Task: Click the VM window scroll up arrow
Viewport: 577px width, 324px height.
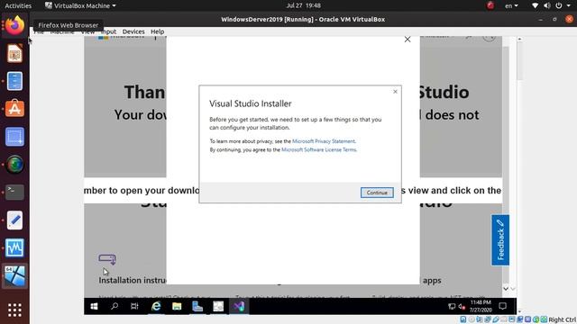Action: [x=519, y=39]
